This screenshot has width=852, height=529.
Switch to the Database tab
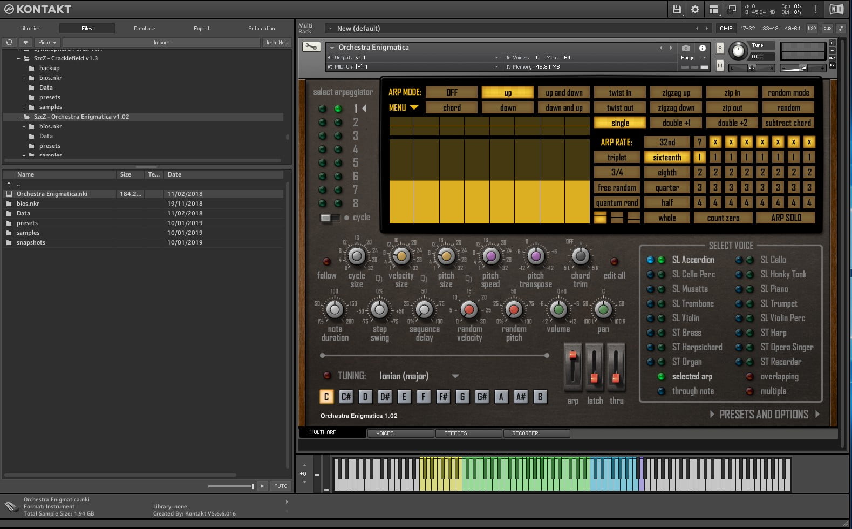click(144, 28)
